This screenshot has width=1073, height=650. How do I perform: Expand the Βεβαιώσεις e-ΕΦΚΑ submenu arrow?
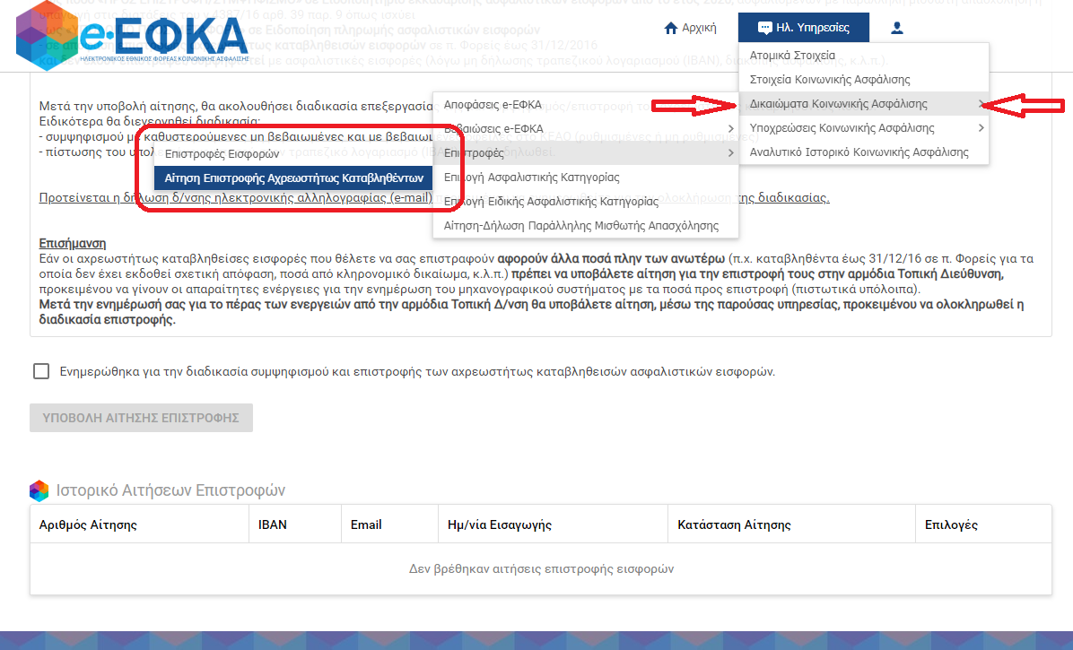pos(731,128)
